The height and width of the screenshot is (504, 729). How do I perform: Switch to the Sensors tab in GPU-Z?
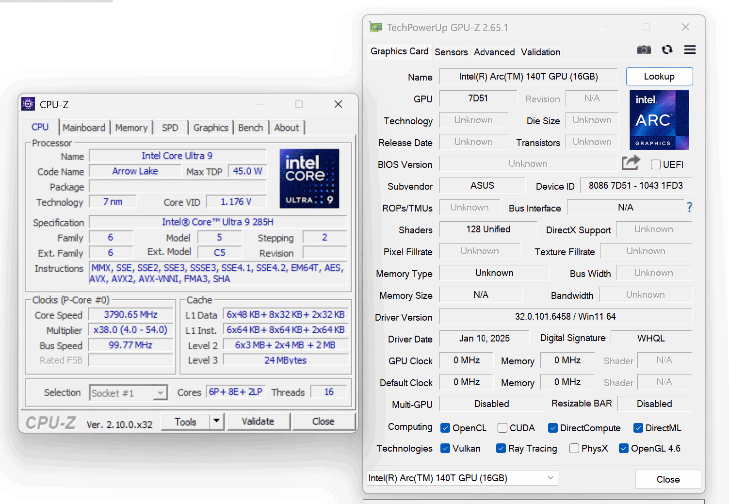451,52
